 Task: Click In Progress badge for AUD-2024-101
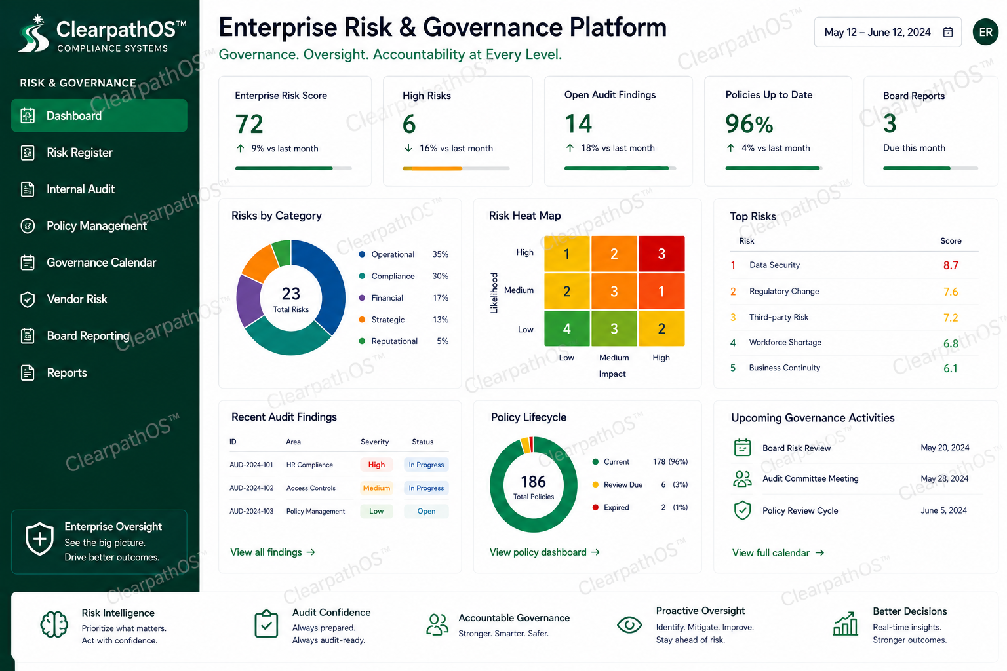point(426,465)
